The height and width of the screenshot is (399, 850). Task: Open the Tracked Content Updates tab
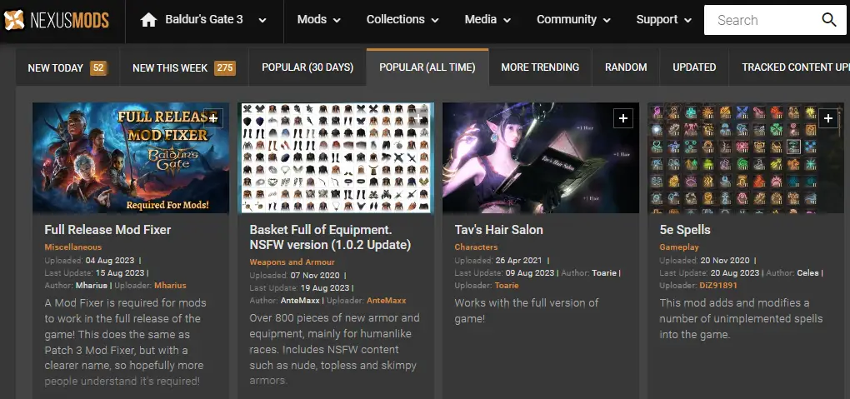point(789,67)
